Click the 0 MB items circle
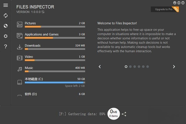 pos(113,113)
